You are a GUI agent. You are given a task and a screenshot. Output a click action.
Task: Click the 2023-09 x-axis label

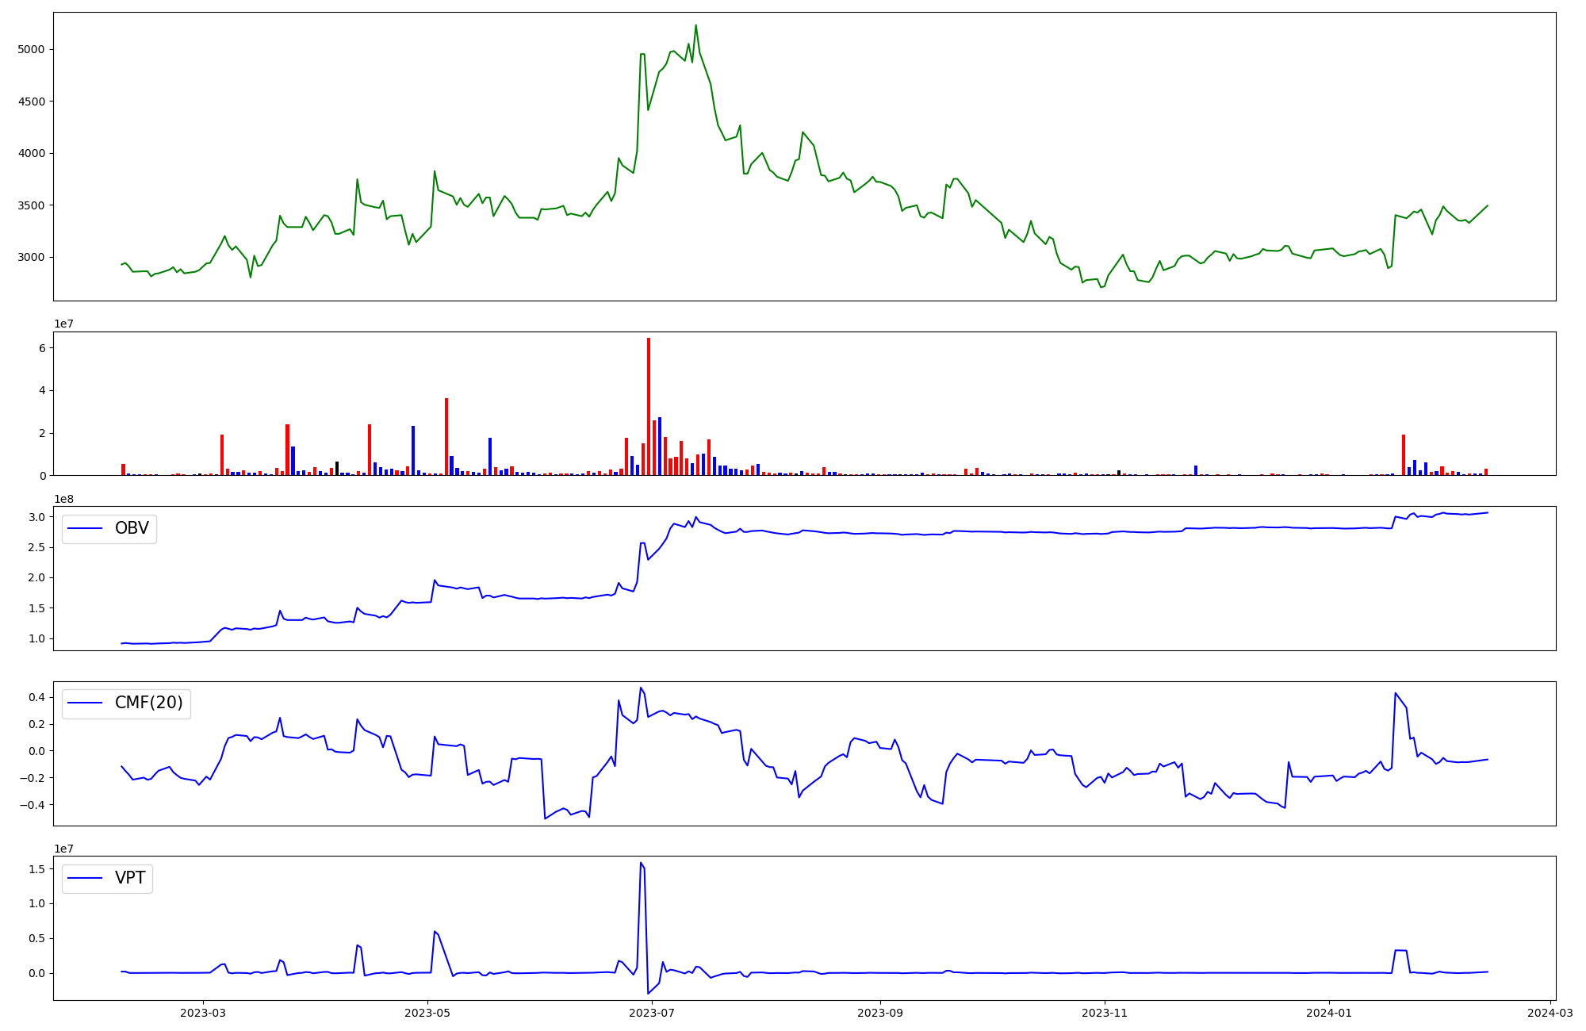[x=880, y=1013]
